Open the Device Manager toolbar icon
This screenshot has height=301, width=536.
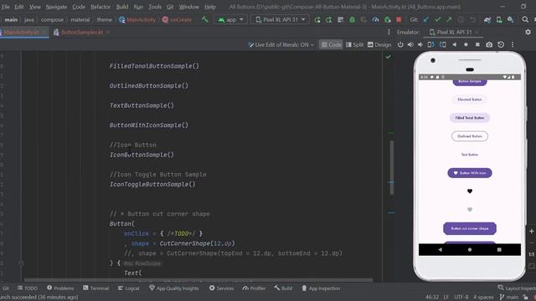[x=499, y=20]
